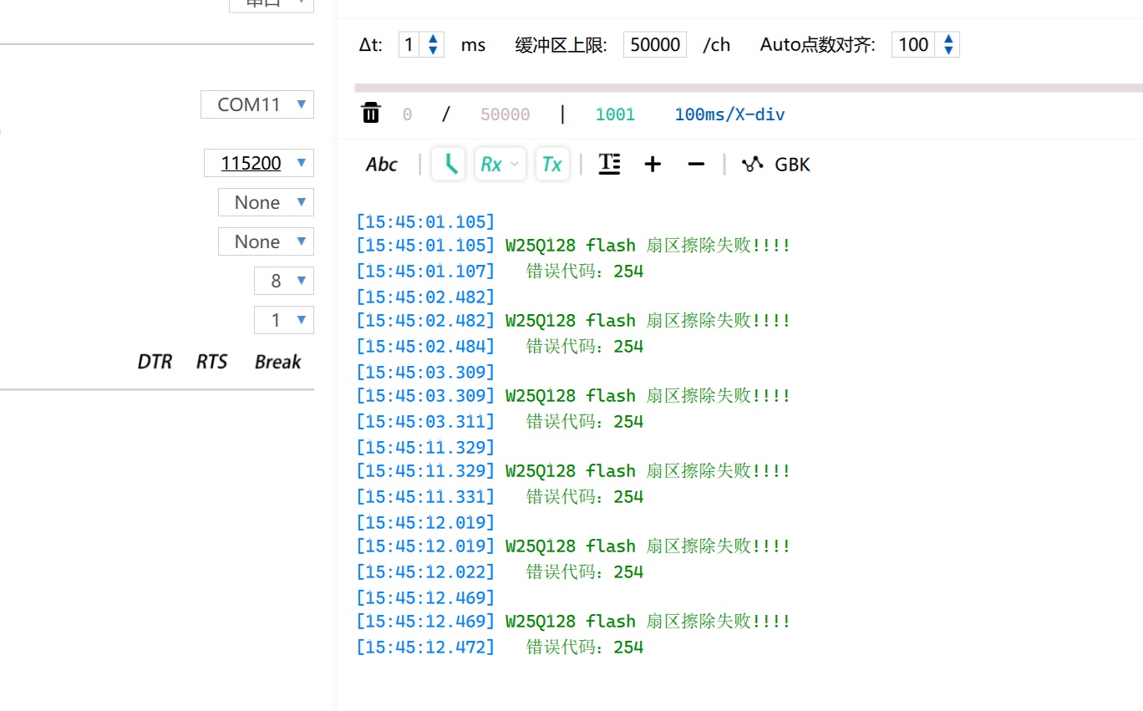Decrease Auto点数对齐 with the down arrow
Viewport: 1143px width, 711px height.
[x=948, y=50]
